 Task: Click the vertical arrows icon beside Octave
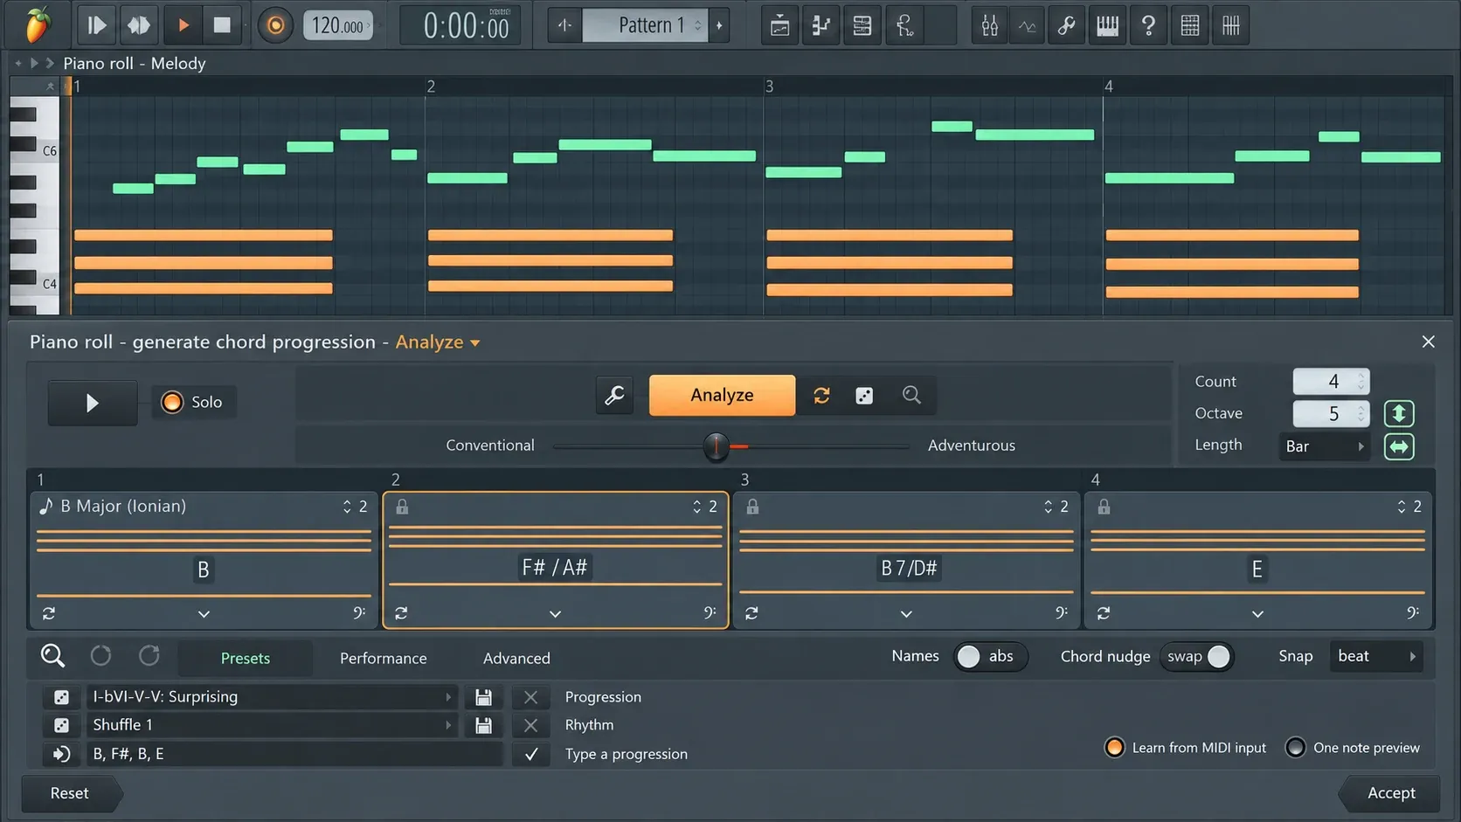coord(1399,413)
